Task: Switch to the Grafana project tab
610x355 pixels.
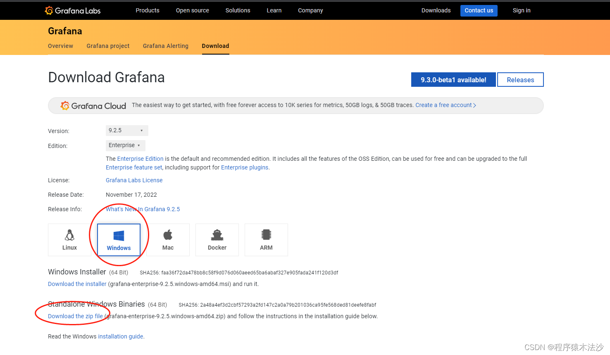Action: click(108, 46)
